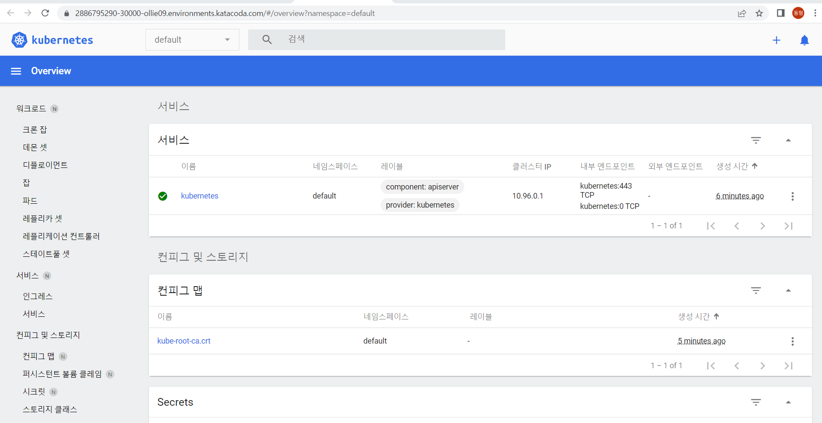Open actions menu for kubernetes service row
This screenshot has width=822, height=423.
pos(793,196)
